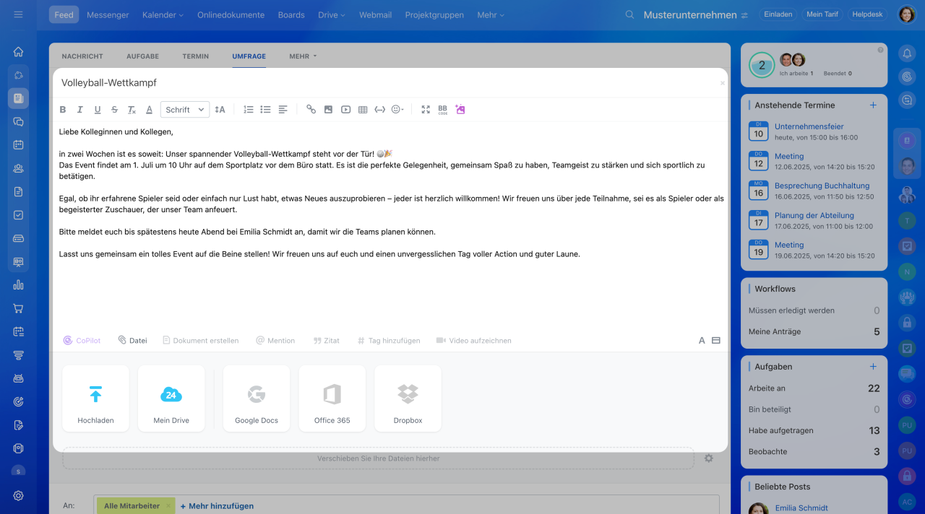Expand the top Mehr menu

click(491, 14)
